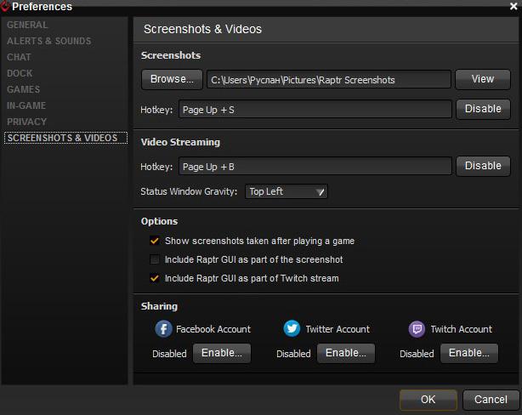Open the General preferences section
Viewport: 522px width, 415px height.
27,26
